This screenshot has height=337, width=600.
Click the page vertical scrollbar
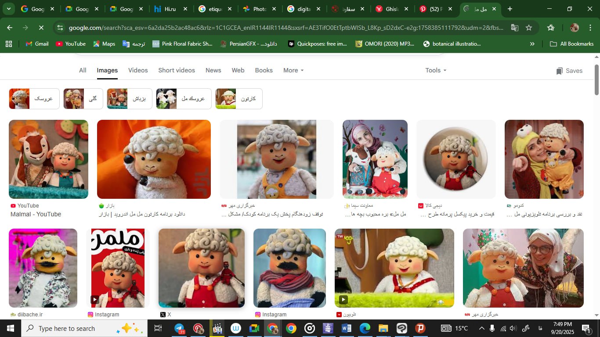tap(596, 79)
